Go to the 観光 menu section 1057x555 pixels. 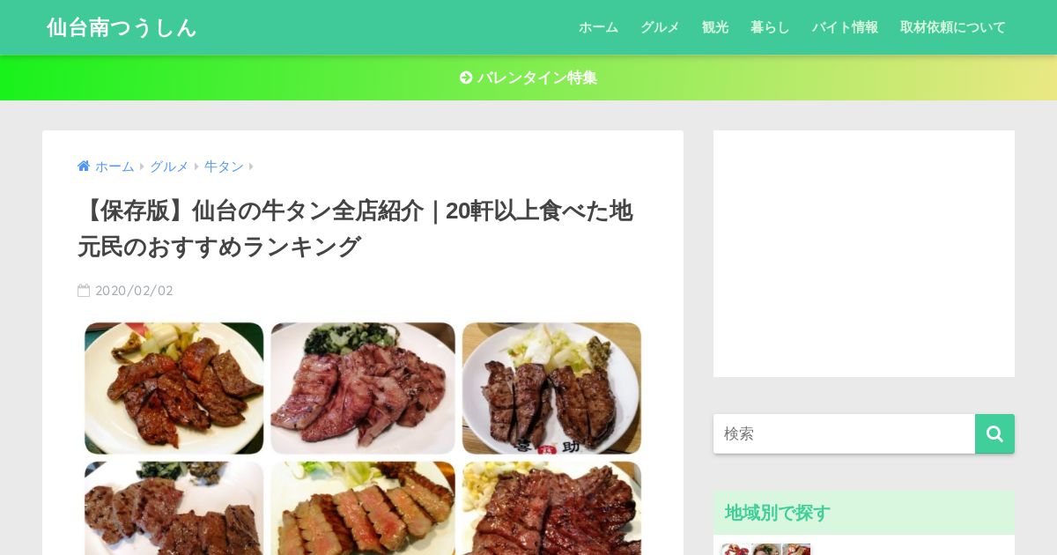pyautogui.click(x=715, y=27)
